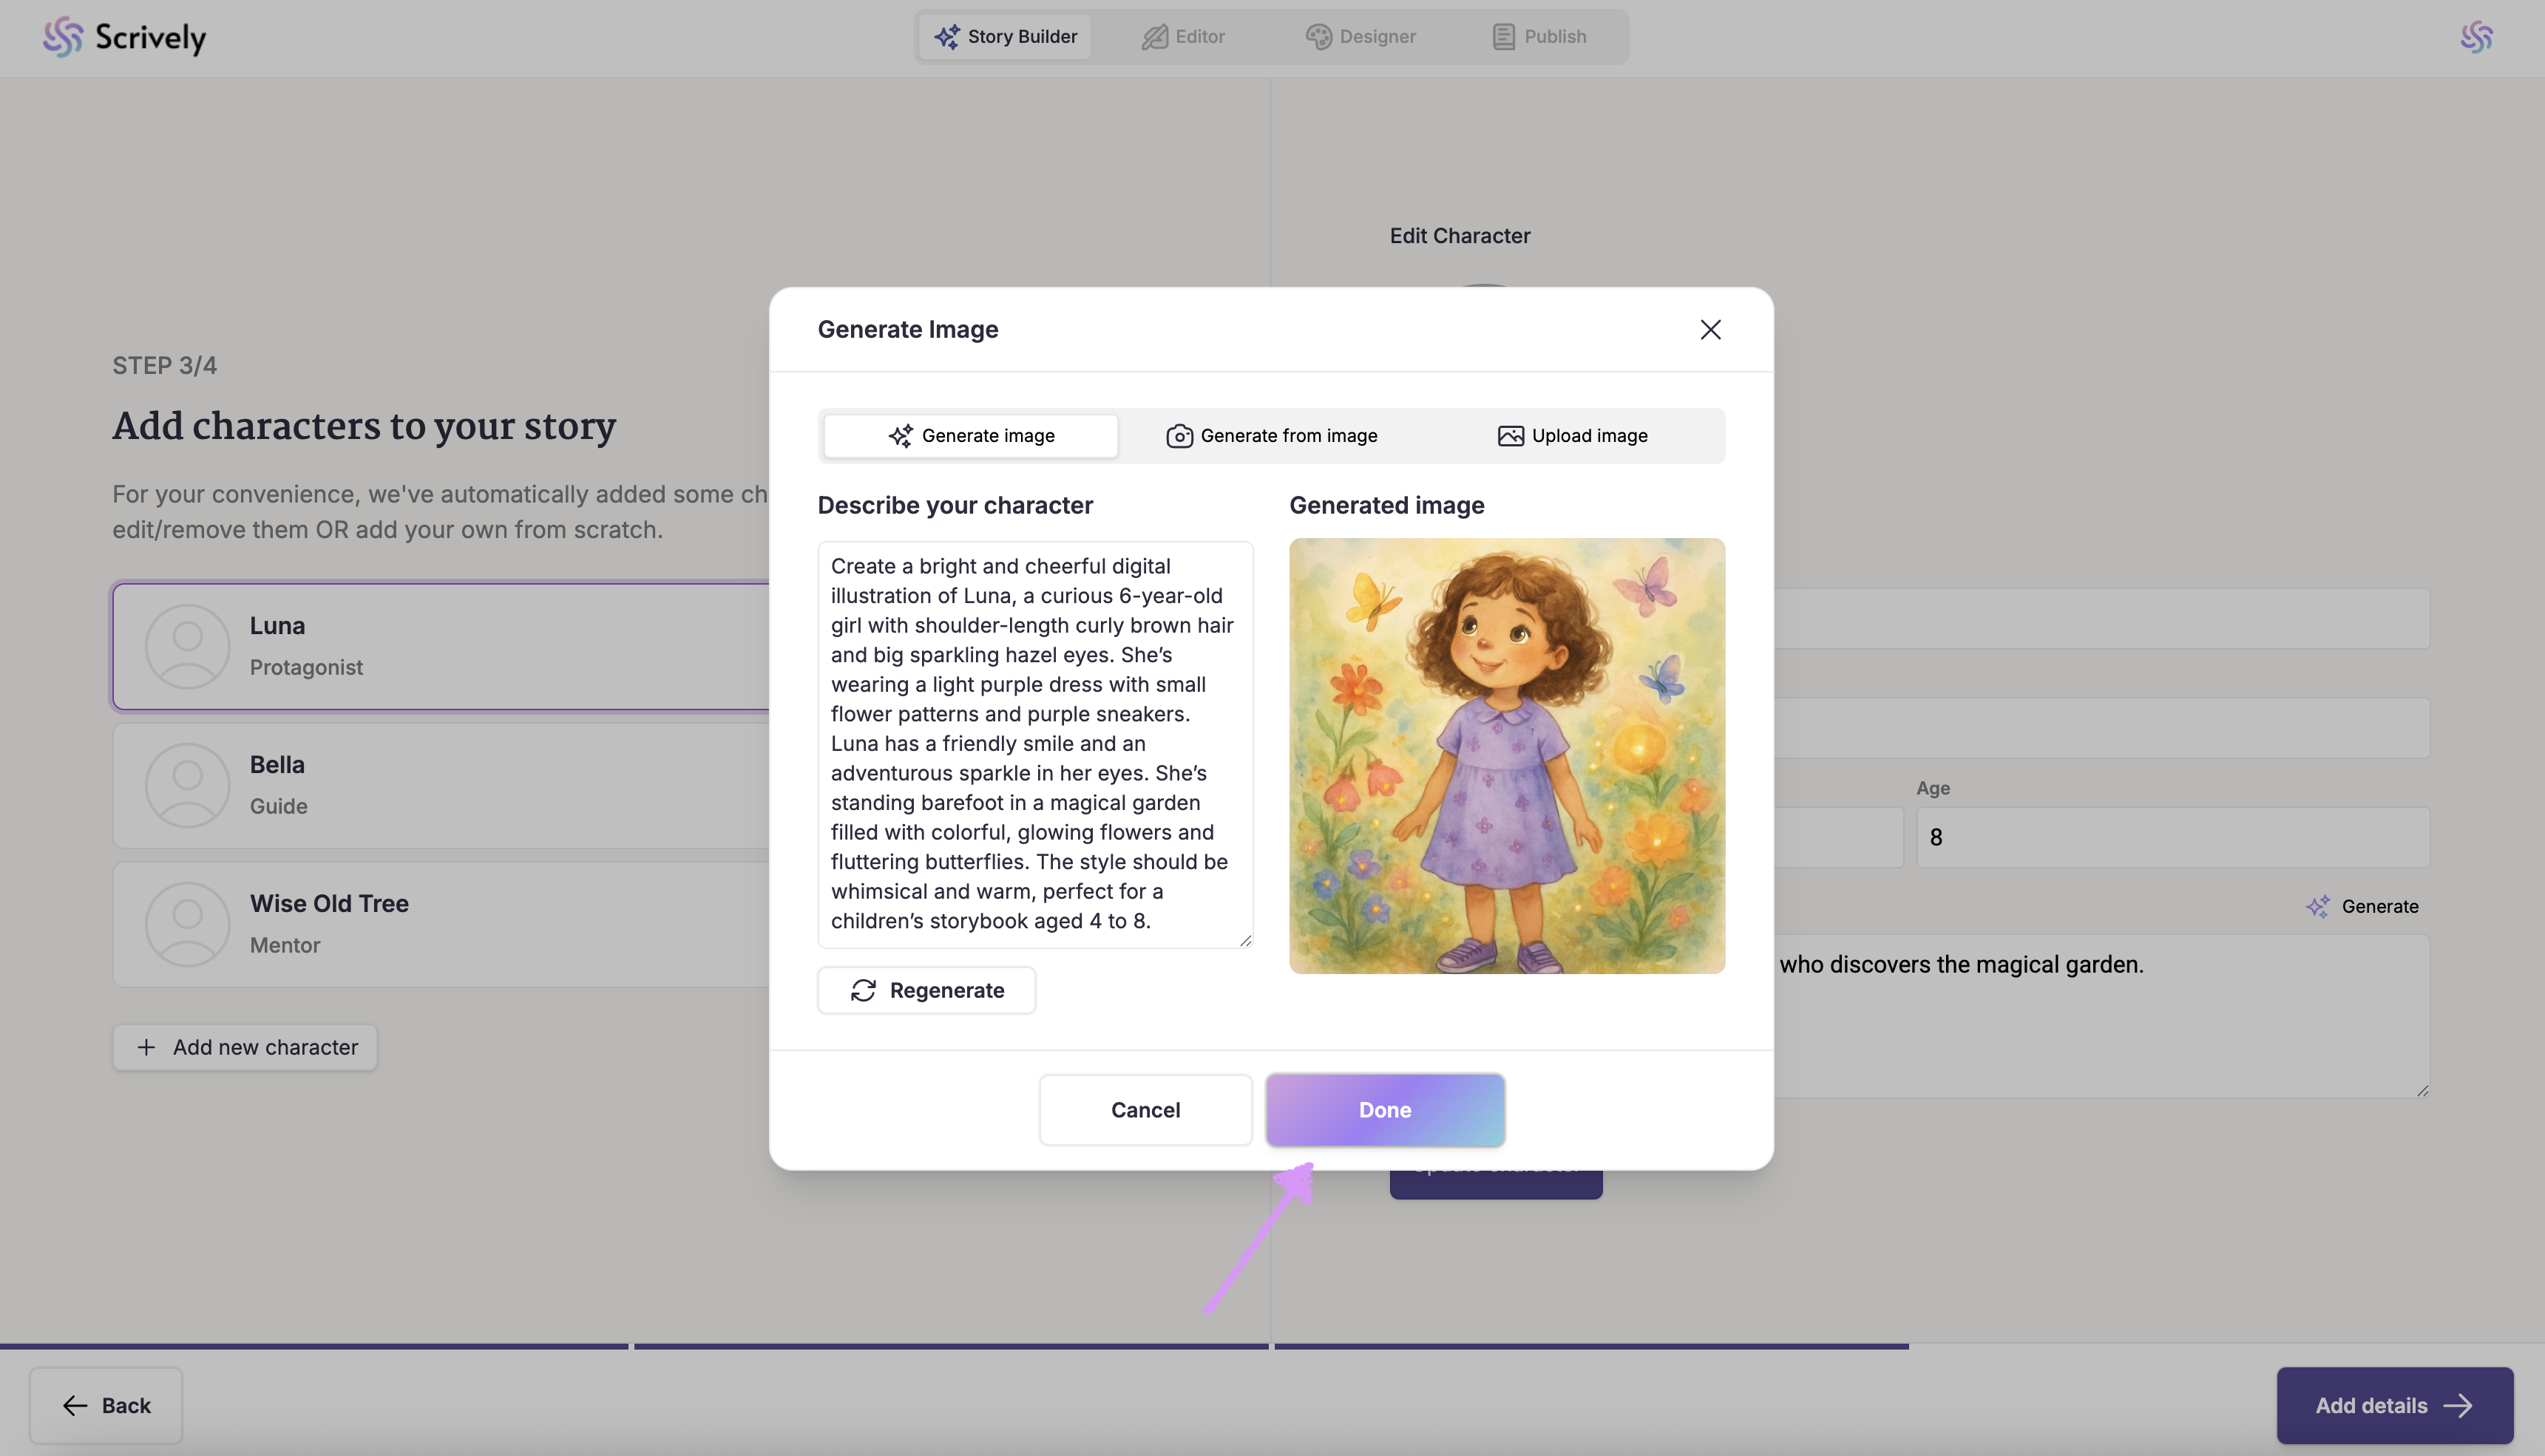Switch to Generate from image tab

(1272, 436)
